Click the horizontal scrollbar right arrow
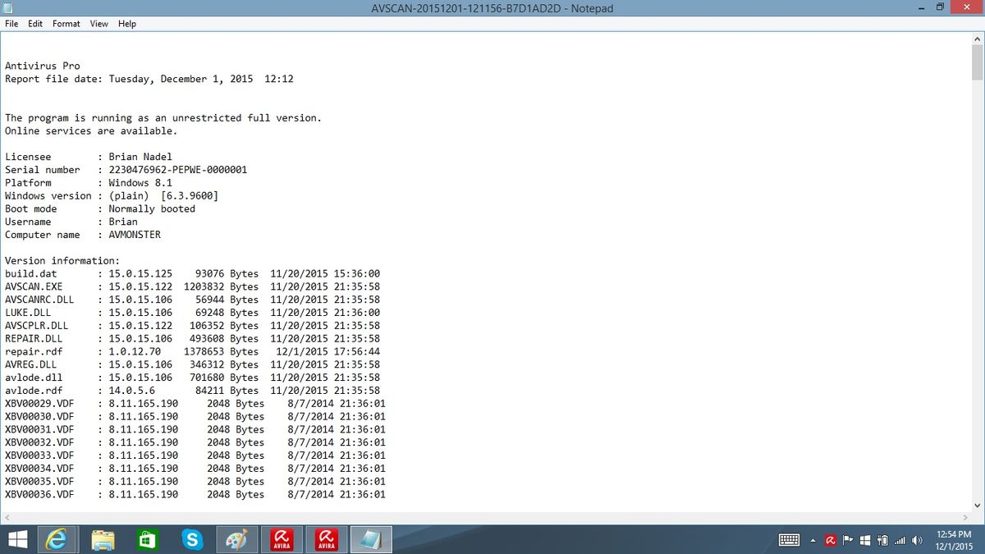Image resolution: width=985 pixels, height=554 pixels. pyautogui.click(x=964, y=518)
